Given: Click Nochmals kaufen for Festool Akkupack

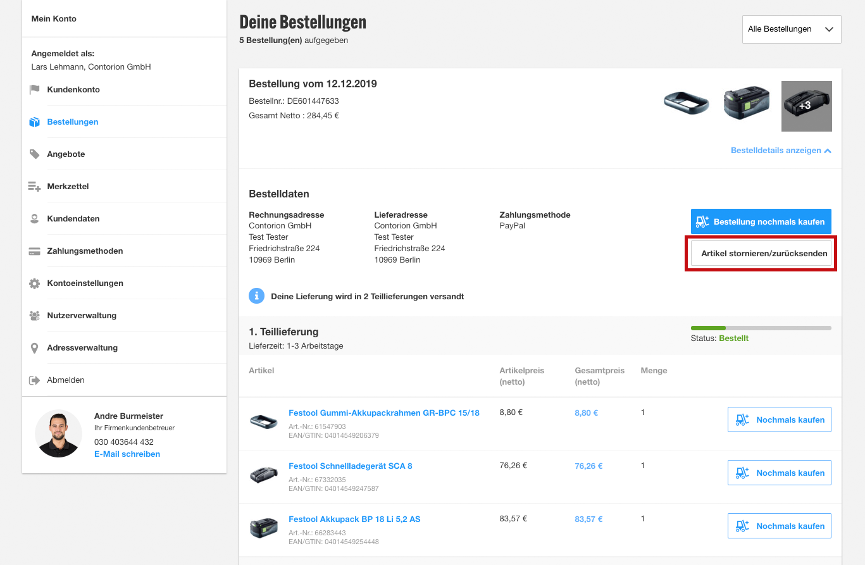Looking at the screenshot, I should pos(779,526).
